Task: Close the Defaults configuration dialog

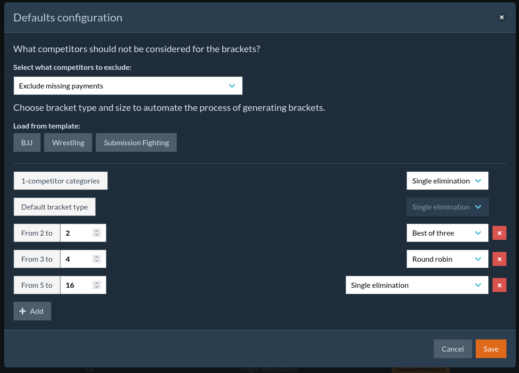Action: click(x=501, y=17)
